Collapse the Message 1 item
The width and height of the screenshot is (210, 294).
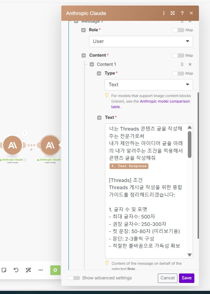76,21
